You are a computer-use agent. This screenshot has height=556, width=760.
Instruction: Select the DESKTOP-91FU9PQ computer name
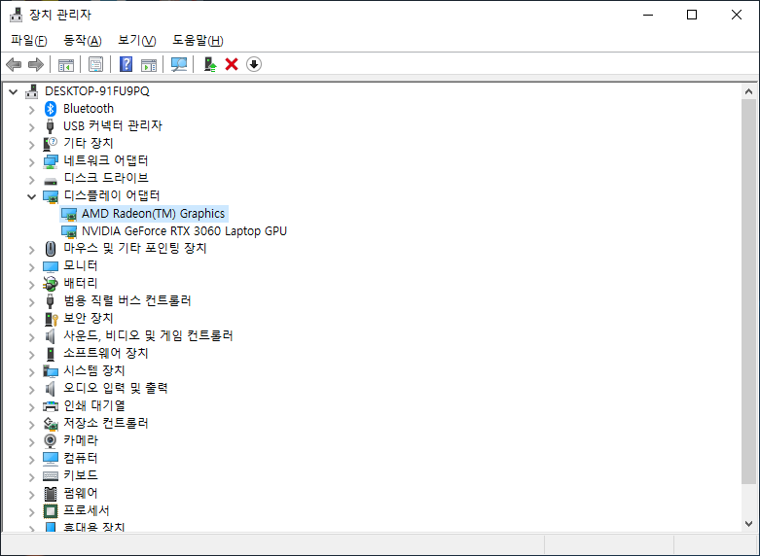[x=97, y=91]
